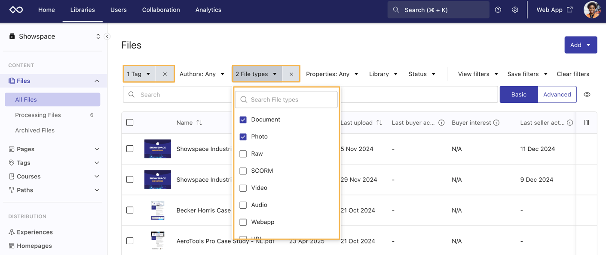Click the user profile avatar

coord(592,9)
